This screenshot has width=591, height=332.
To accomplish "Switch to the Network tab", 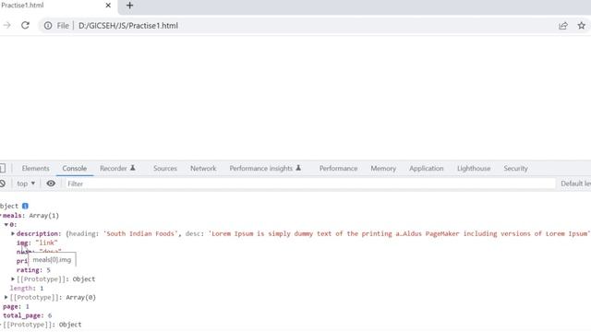I will coord(203,168).
